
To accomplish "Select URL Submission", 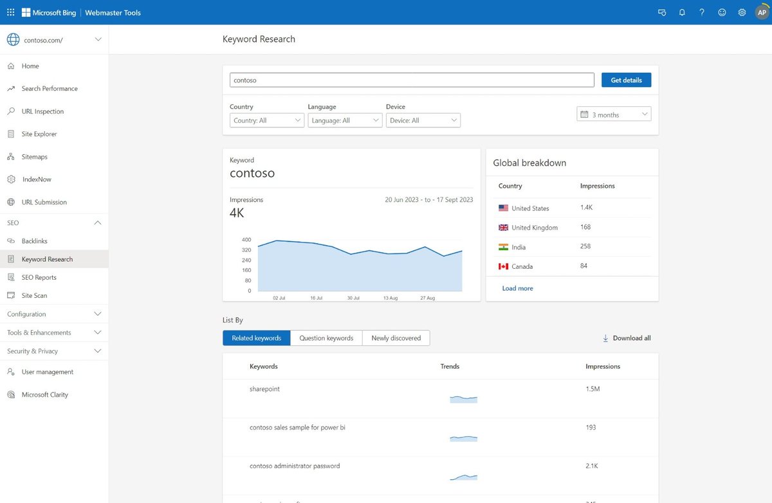I will click(x=44, y=201).
